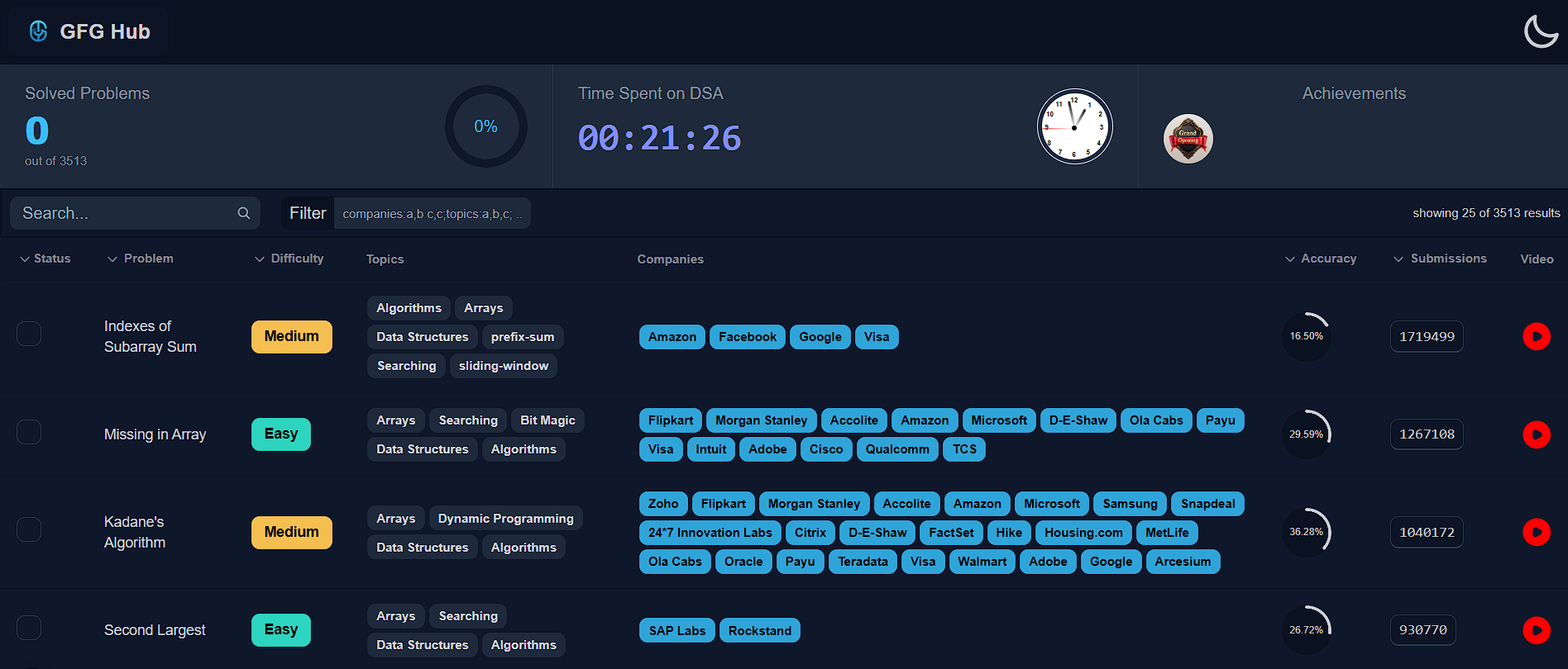This screenshot has width=1568, height=669.
Task: Play the Kadane's Algorithm video
Action: point(1536,532)
